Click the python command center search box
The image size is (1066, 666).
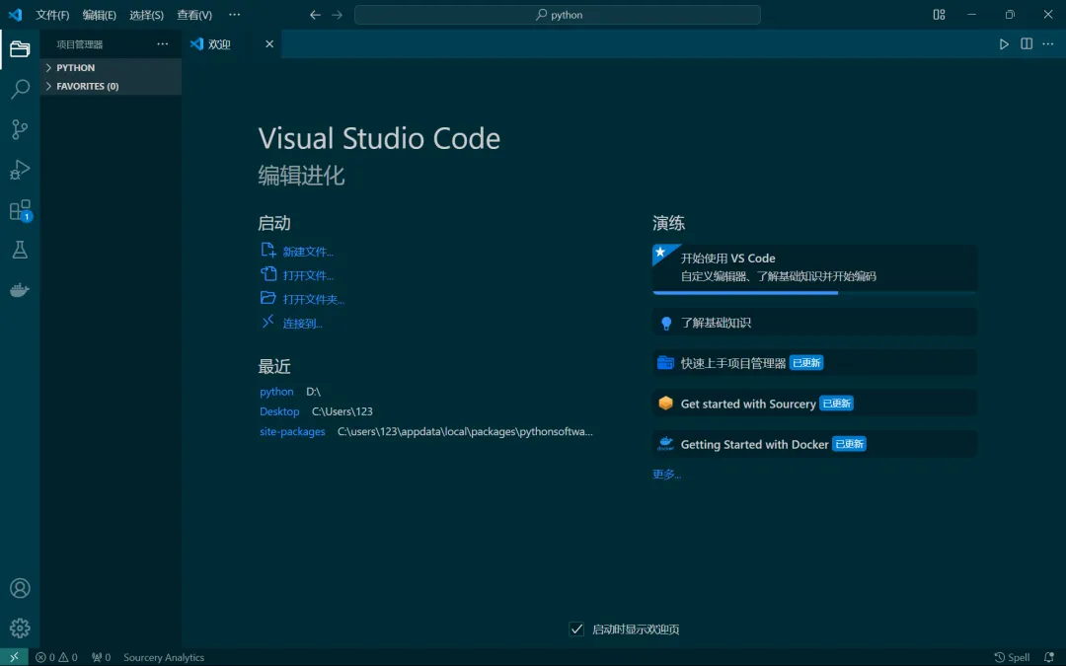(558, 15)
